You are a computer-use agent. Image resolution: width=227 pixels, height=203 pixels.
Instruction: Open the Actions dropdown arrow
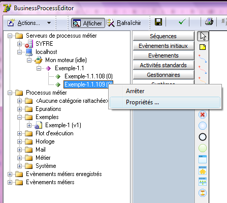(x=49, y=23)
